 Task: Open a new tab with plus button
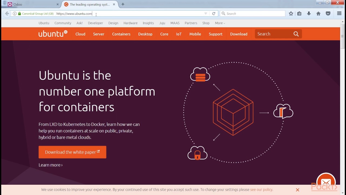[x=123, y=4]
